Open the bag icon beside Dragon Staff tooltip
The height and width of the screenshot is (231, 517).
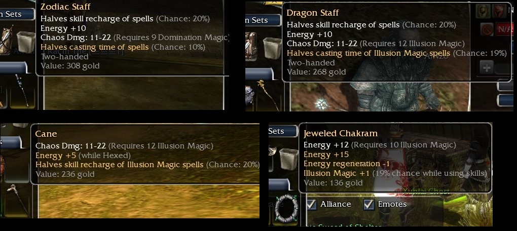click(272, 48)
